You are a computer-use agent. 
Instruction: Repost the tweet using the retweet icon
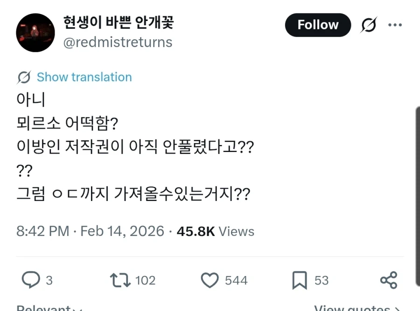click(119, 279)
